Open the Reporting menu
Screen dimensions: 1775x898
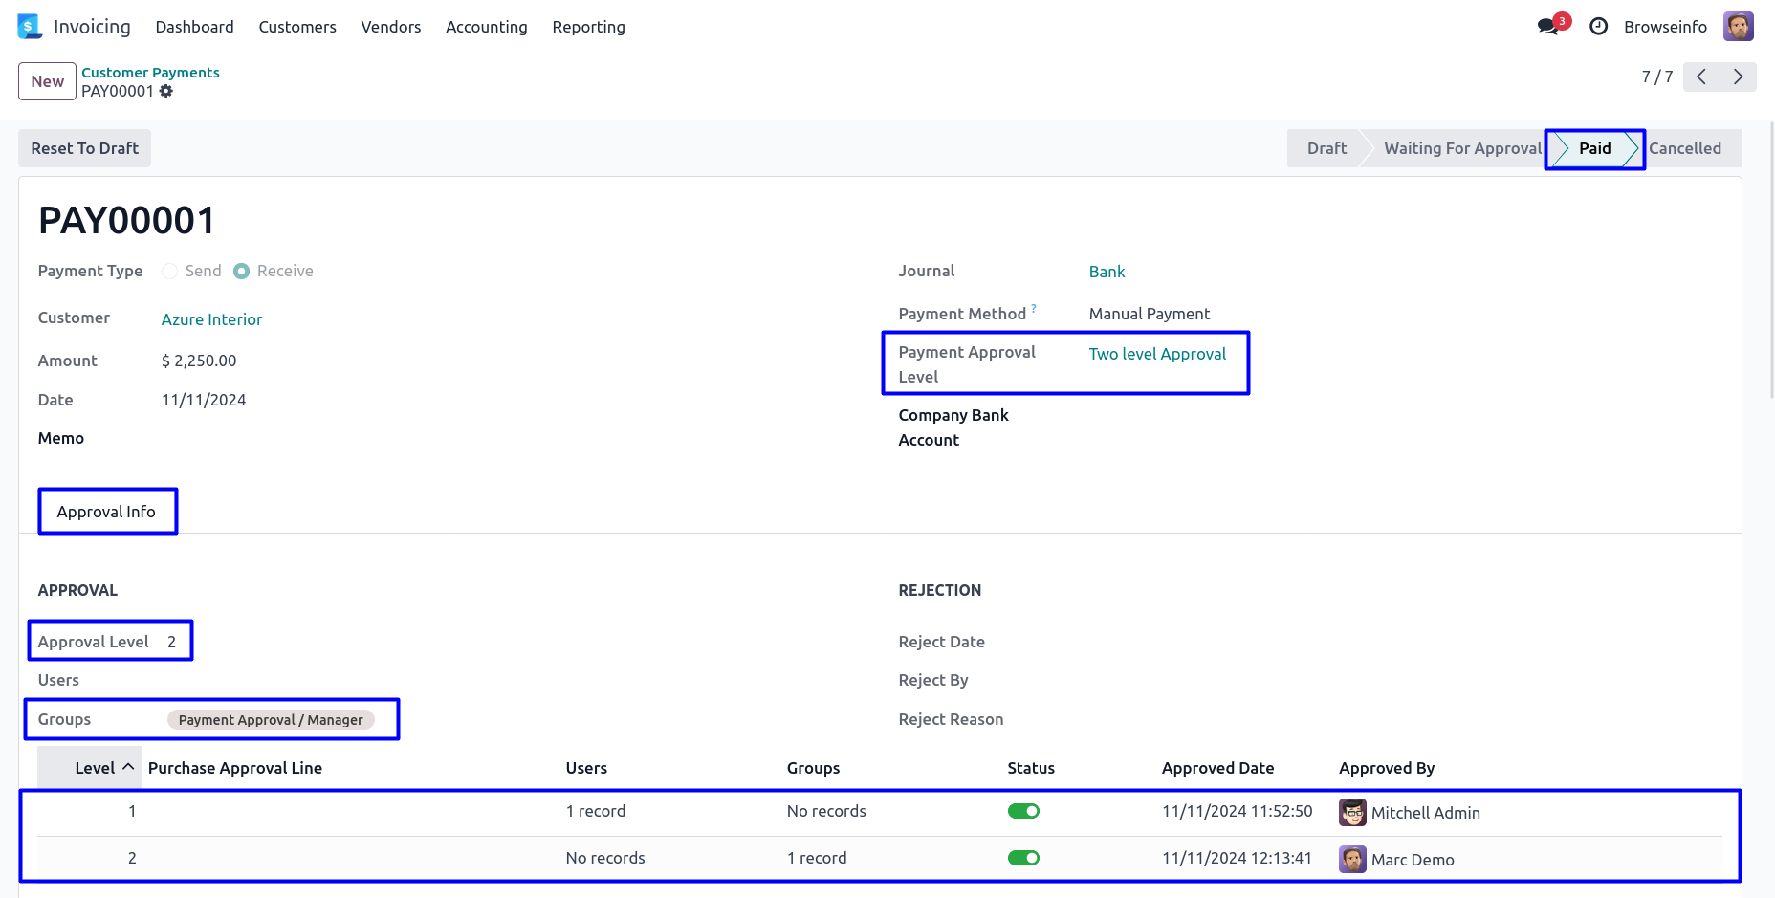click(588, 27)
